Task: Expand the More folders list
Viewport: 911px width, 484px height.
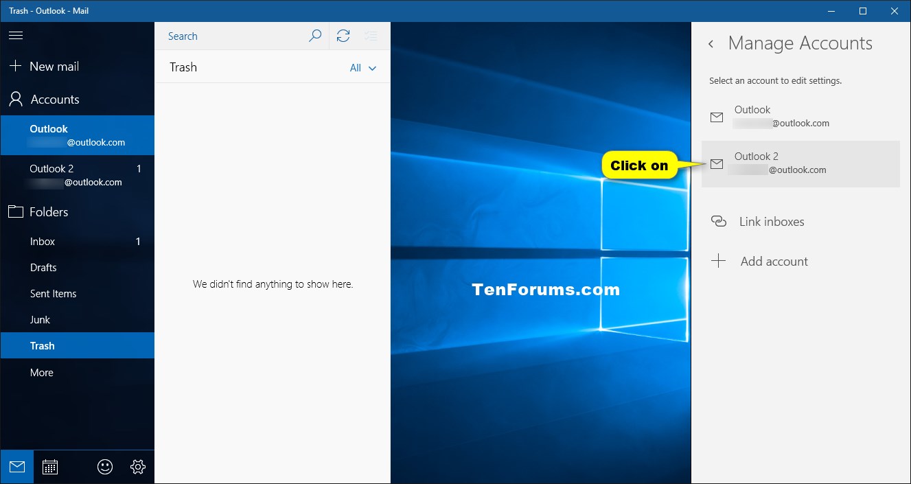Action: point(41,372)
